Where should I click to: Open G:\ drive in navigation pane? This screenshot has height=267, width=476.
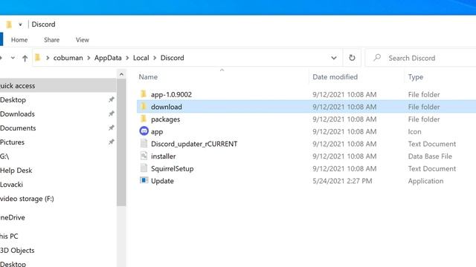click(4, 156)
